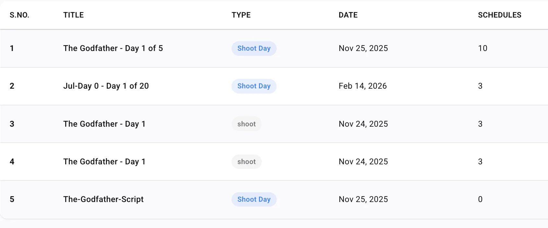This screenshot has height=228, width=548.
Task: Click the gray shoot badge in row 4
Action: (x=246, y=162)
